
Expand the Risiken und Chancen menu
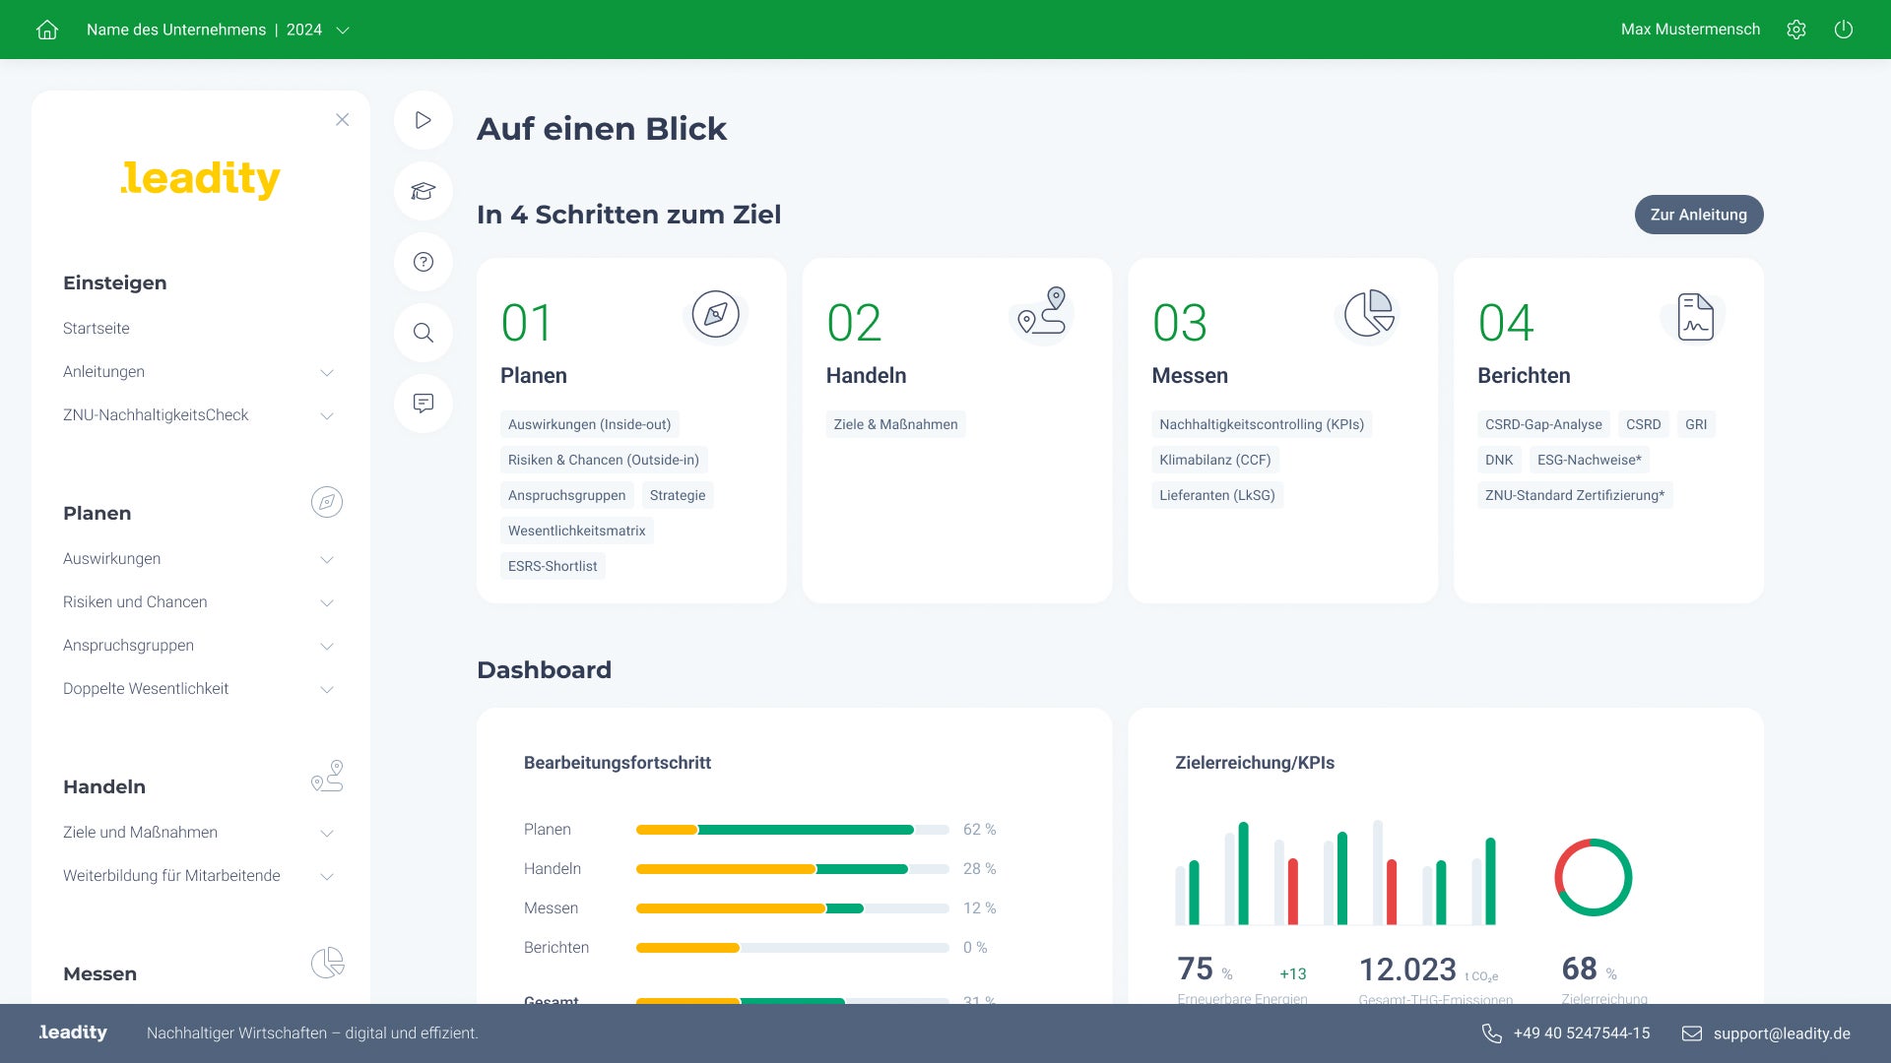(327, 602)
